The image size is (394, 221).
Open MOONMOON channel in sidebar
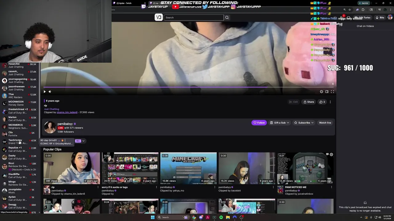[x=19, y=103]
